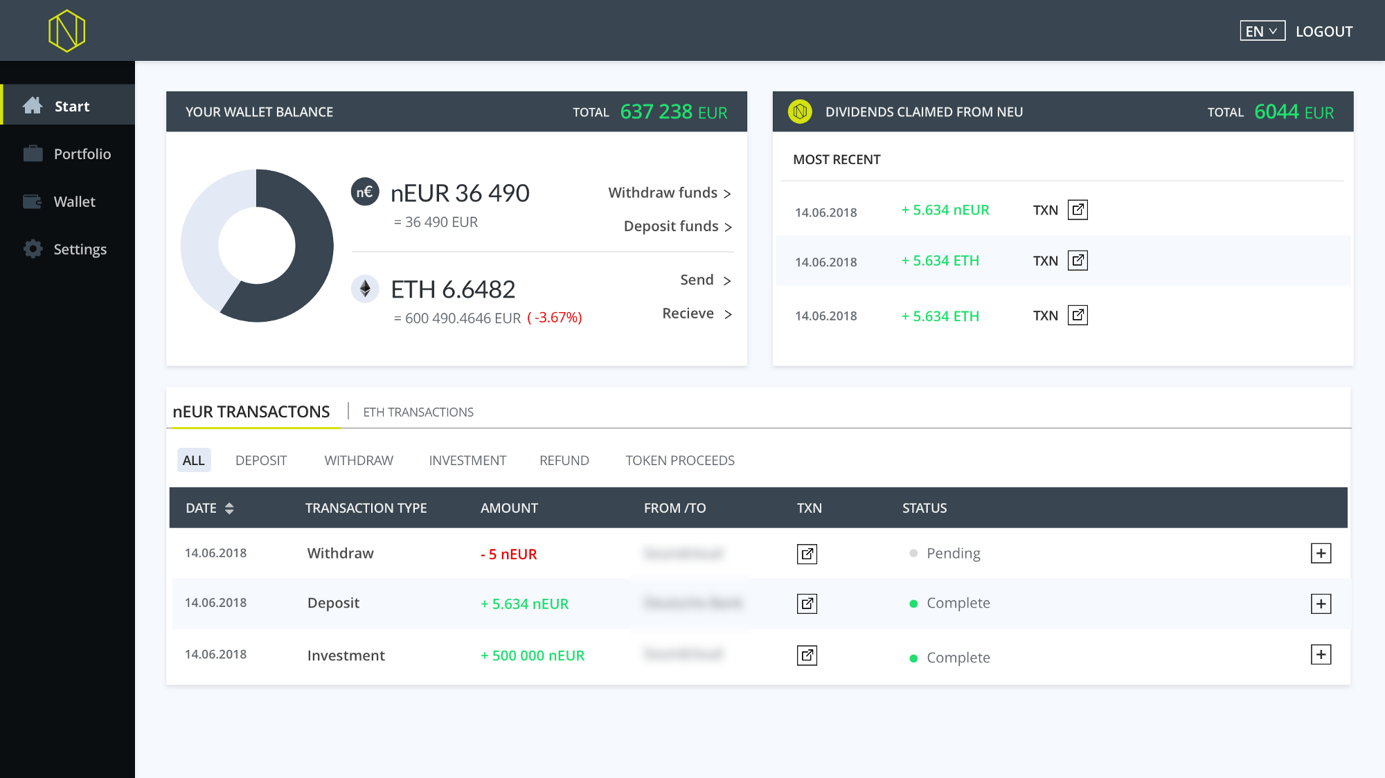The height and width of the screenshot is (778, 1385).
Task: Click the nEUR currency badge icon
Action: tap(365, 192)
